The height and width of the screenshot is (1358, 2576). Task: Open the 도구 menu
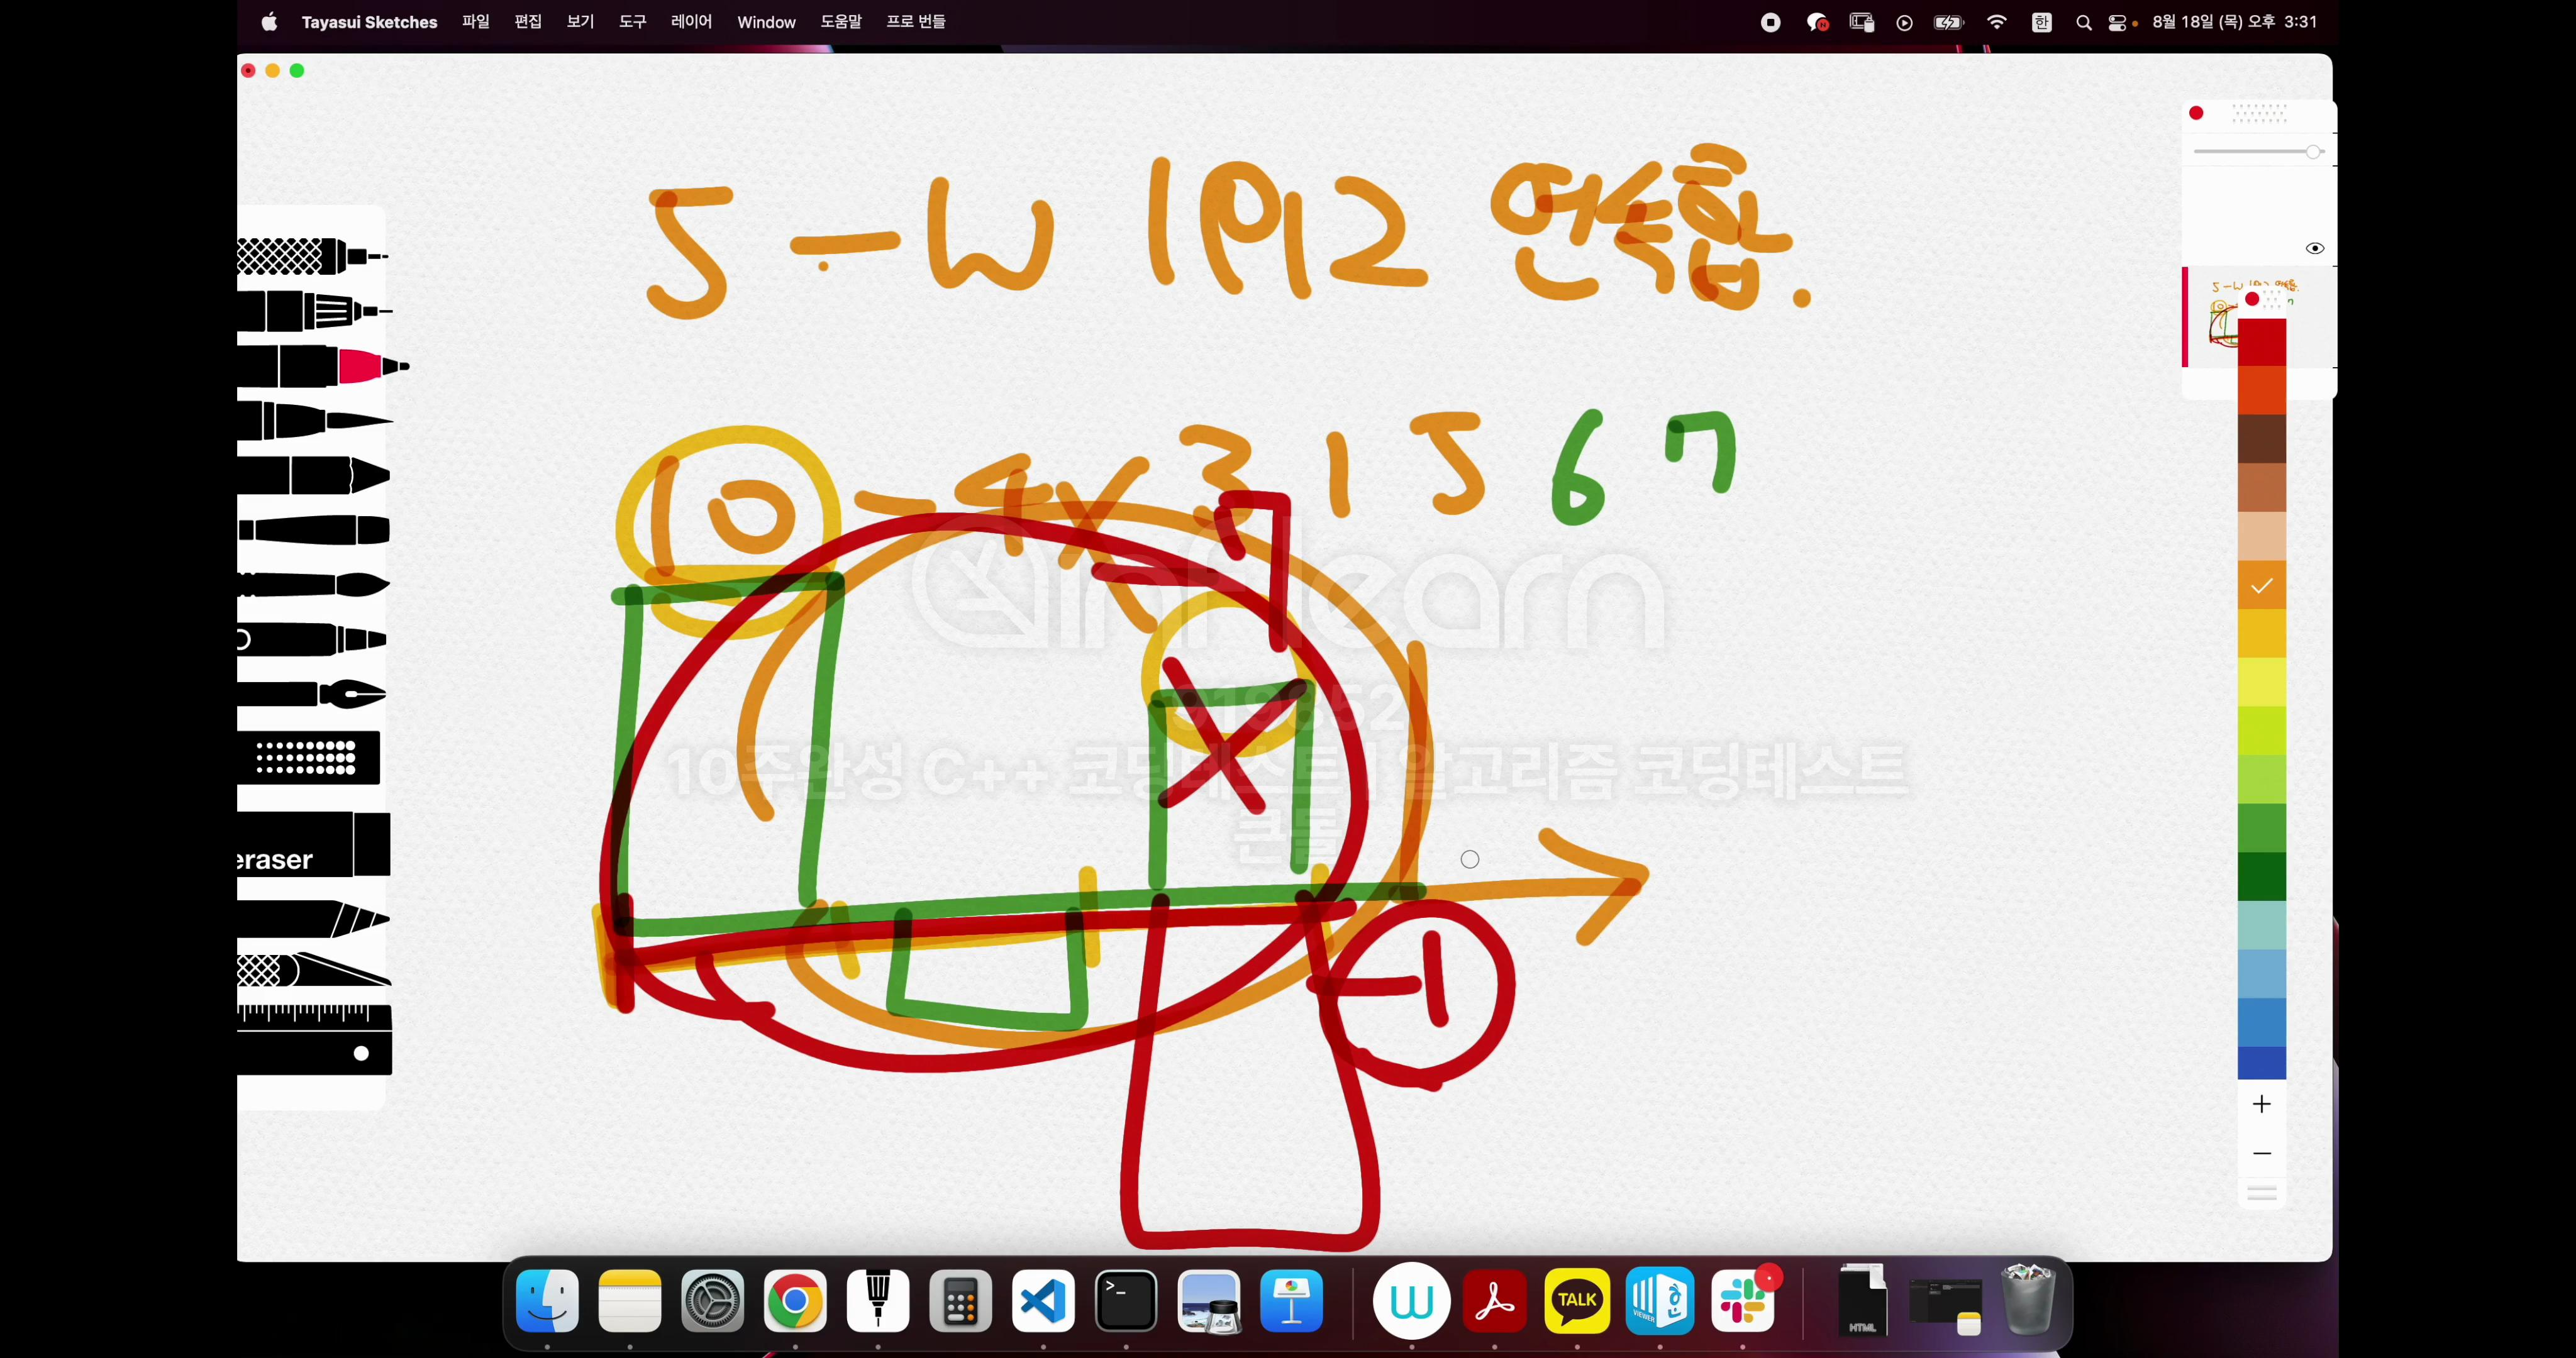(x=632, y=22)
